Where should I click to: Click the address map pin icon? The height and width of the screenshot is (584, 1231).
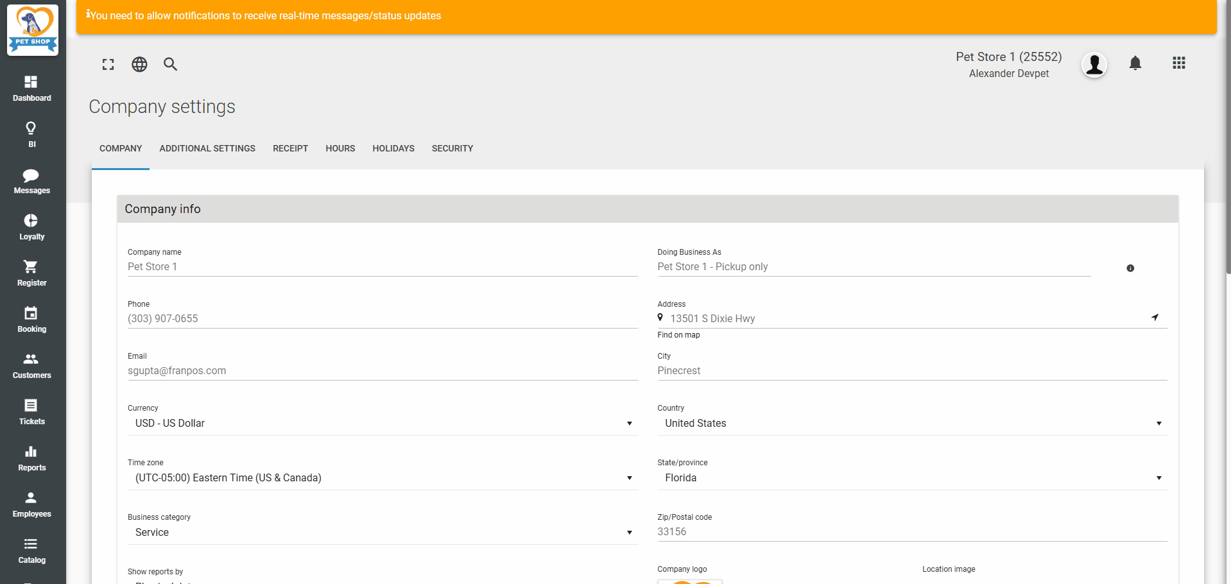[660, 317]
